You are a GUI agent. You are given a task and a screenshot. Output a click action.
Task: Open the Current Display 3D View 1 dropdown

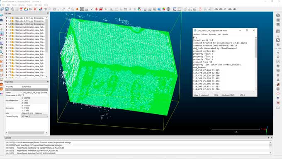tap(34, 116)
